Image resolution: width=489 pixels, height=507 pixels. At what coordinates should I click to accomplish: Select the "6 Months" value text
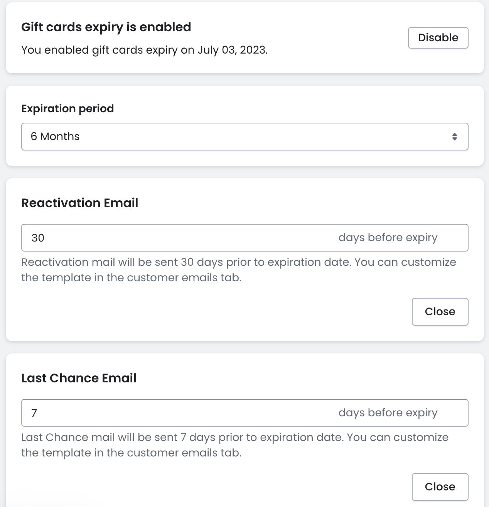(x=55, y=137)
